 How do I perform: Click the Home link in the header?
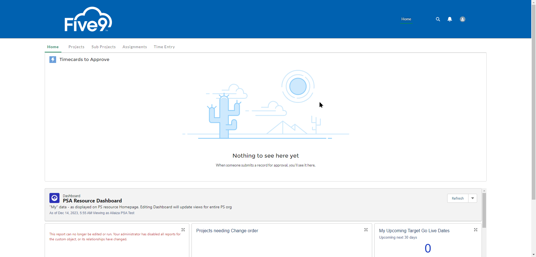click(x=406, y=19)
